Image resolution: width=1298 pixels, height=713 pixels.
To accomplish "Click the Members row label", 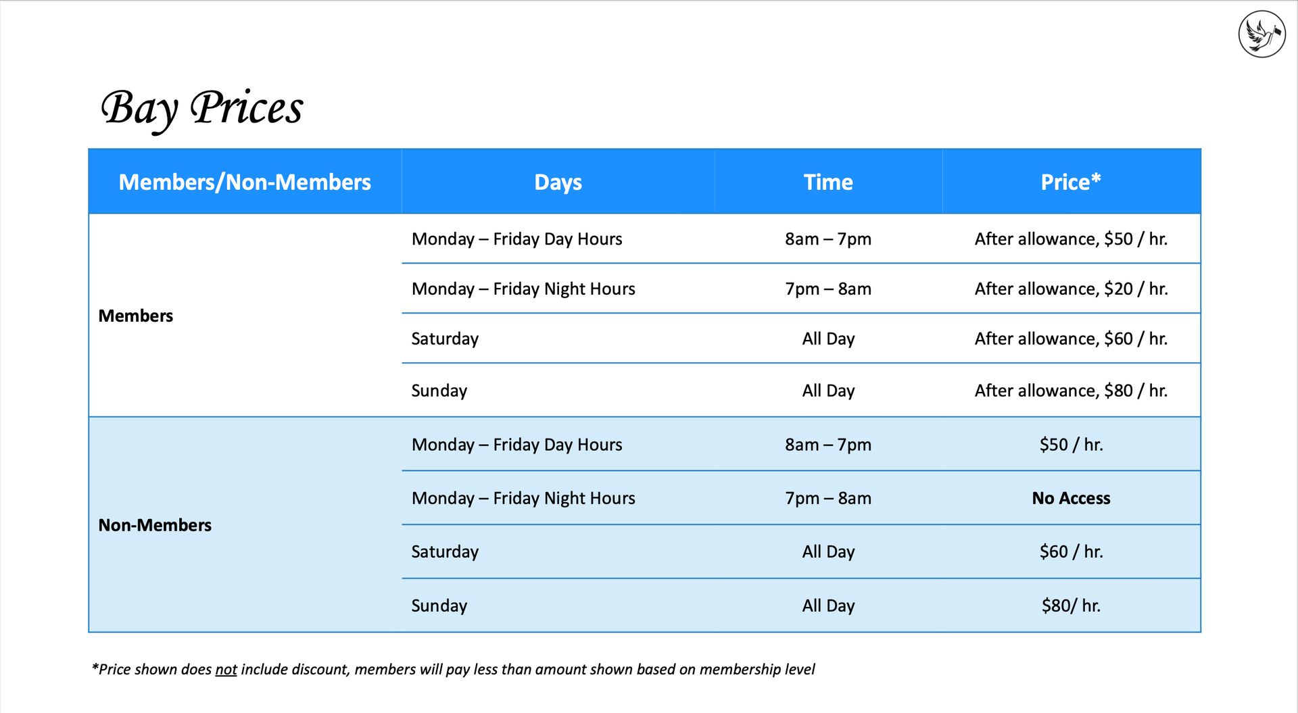I will click(136, 316).
